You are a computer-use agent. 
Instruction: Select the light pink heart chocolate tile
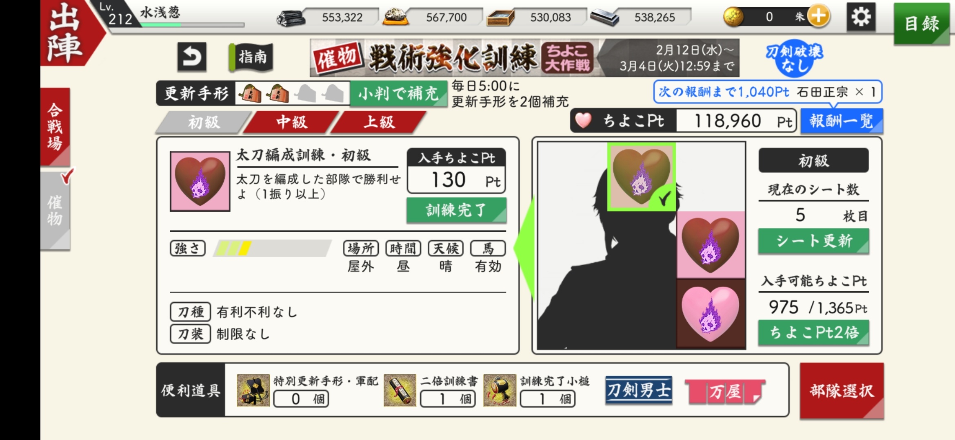(711, 314)
